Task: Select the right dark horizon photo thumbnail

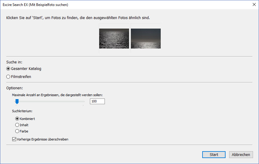Action: pyautogui.click(x=146, y=38)
